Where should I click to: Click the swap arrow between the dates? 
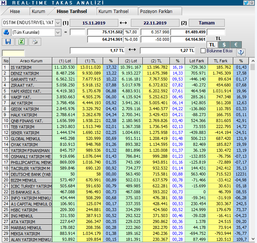123,23
